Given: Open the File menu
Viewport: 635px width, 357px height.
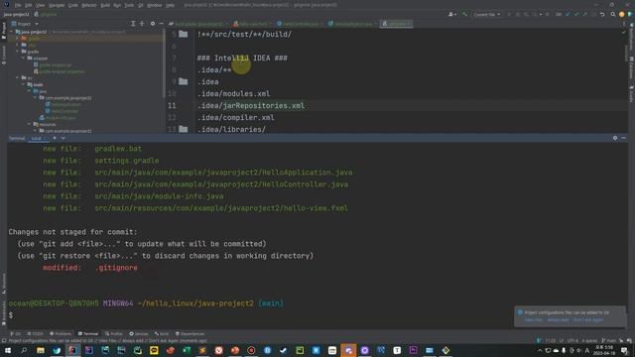Looking at the screenshot, I should (x=18, y=5).
